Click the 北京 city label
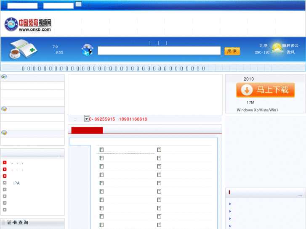 click(x=263, y=45)
